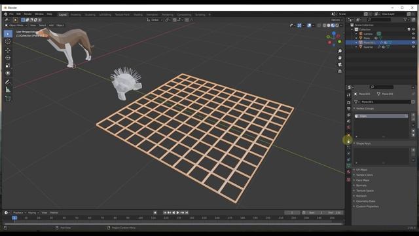Switch to the Sculpting workspace tab
This screenshot has width=419, height=236.
point(90,14)
